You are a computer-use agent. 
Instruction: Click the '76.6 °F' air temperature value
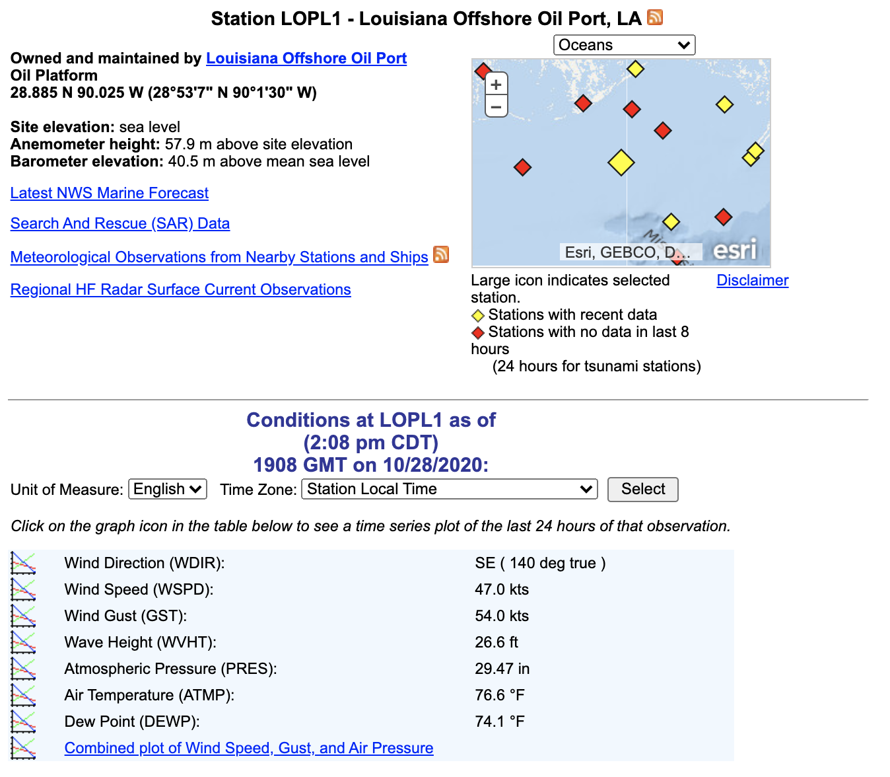tap(500, 695)
